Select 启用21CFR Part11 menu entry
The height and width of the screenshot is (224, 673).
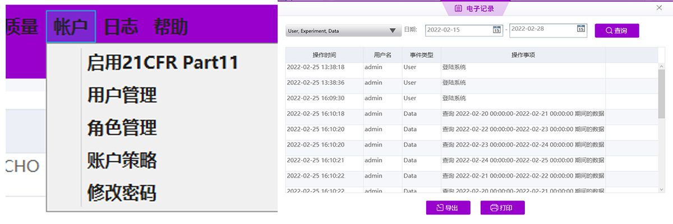(163, 62)
